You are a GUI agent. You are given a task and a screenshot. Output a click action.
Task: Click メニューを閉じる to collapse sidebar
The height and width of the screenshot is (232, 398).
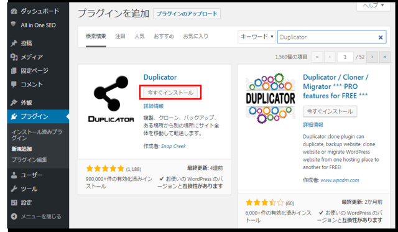click(38, 216)
